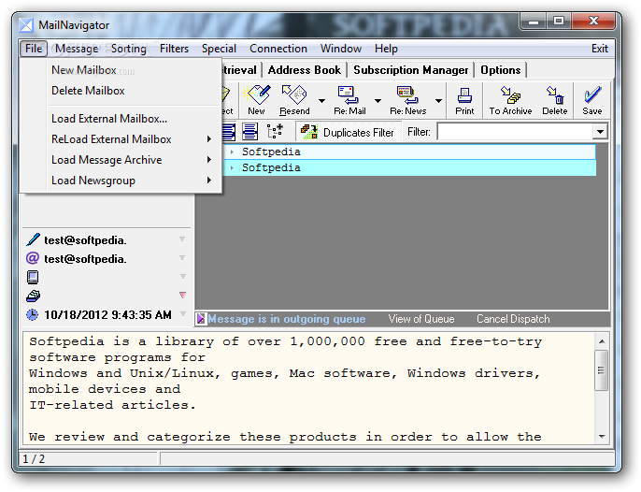Screen dimensions: 641x492
Task: Click the 1 / 2 status bar counter
Action: (x=34, y=459)
